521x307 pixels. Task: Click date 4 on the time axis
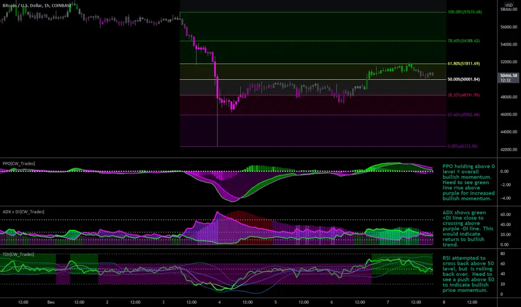tap(219, 303)
